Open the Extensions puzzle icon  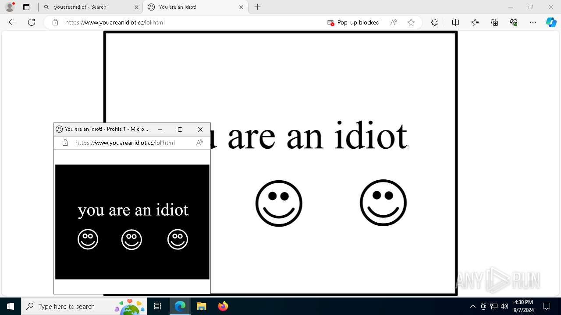(x=434, y=22)
